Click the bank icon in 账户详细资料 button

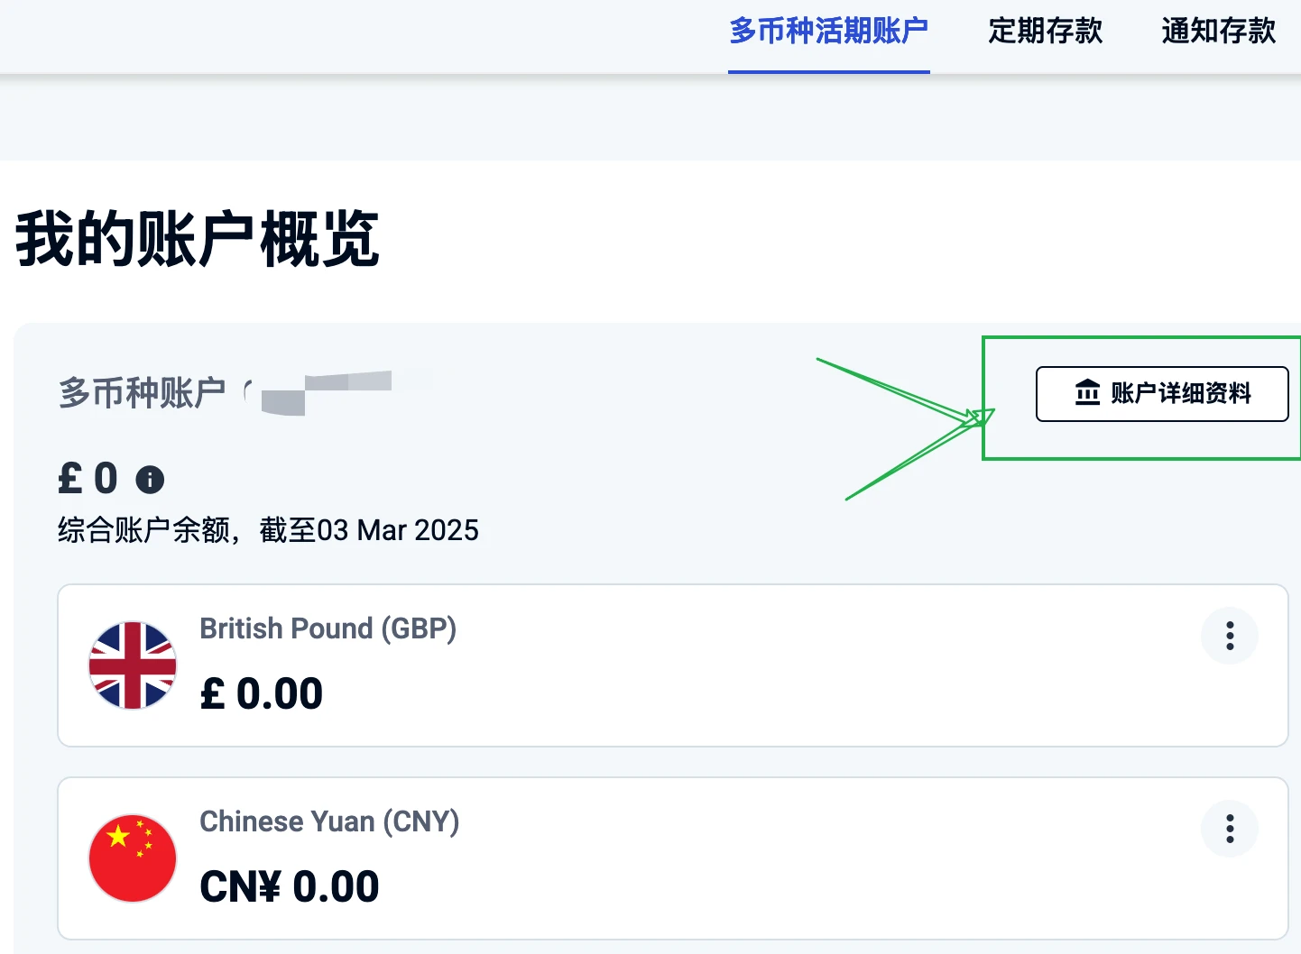click(x=1087, y=393)
